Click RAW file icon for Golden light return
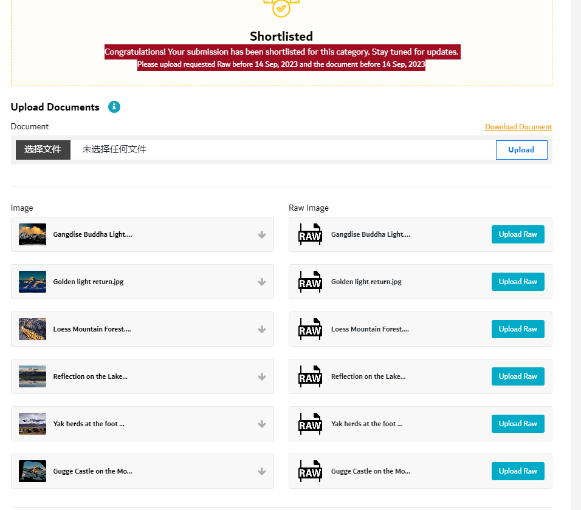 pyautogui.click(x=310, y=282)
